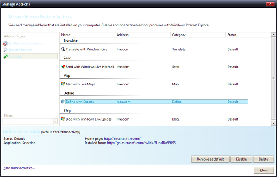Viewport: 277px width, 177px height.
Task: Click the Send group header
Action: 68,58
